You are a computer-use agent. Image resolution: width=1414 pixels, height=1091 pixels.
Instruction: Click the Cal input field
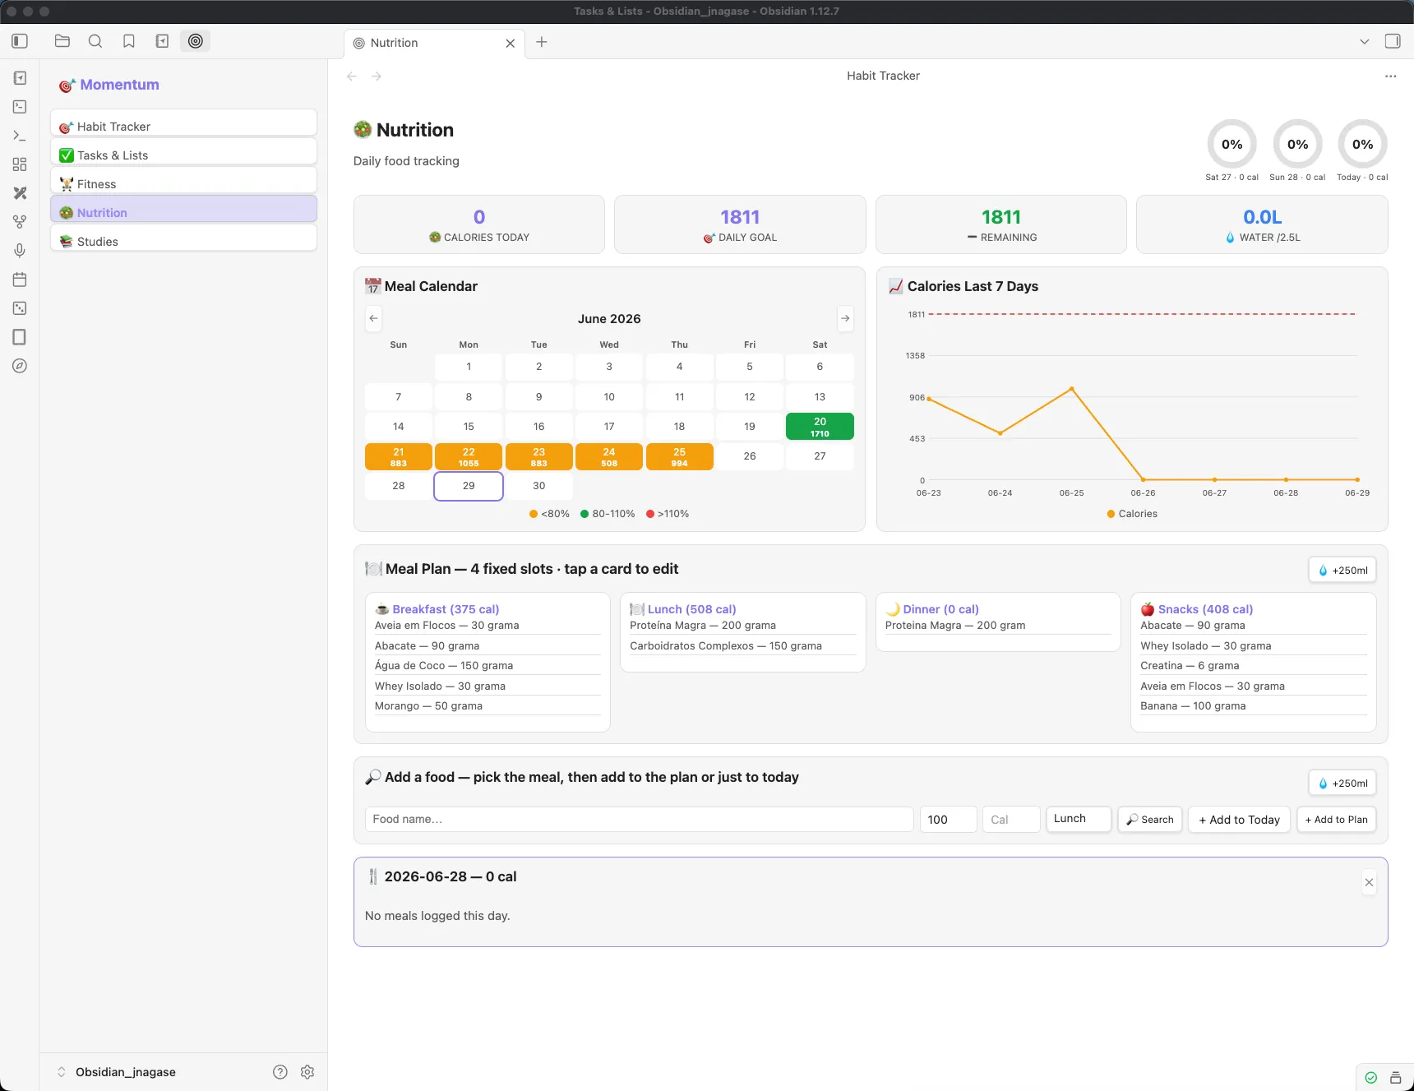(1011, 820)
